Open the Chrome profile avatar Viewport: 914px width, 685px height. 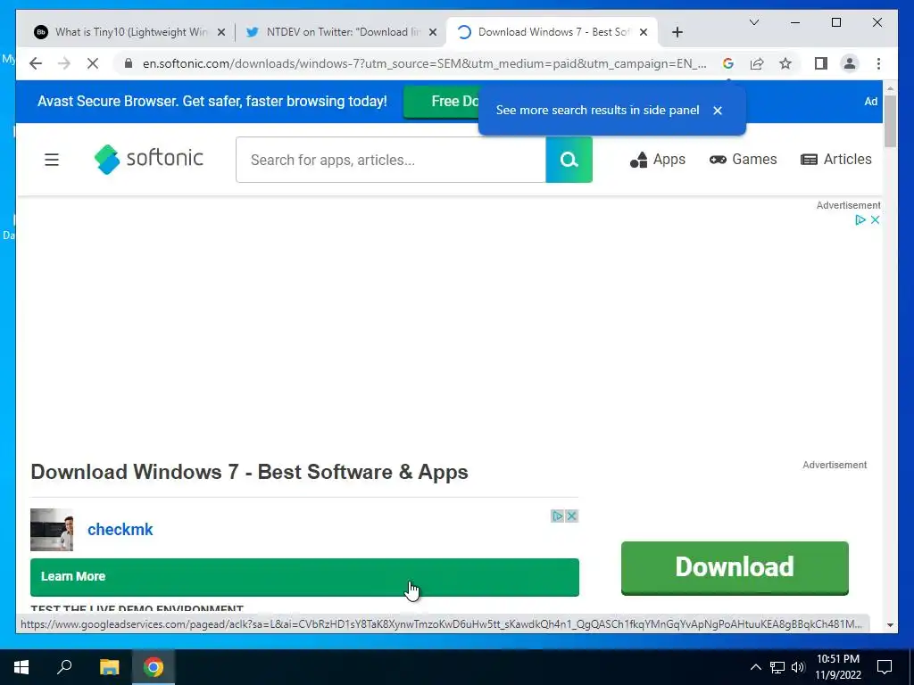coord(850,63)
